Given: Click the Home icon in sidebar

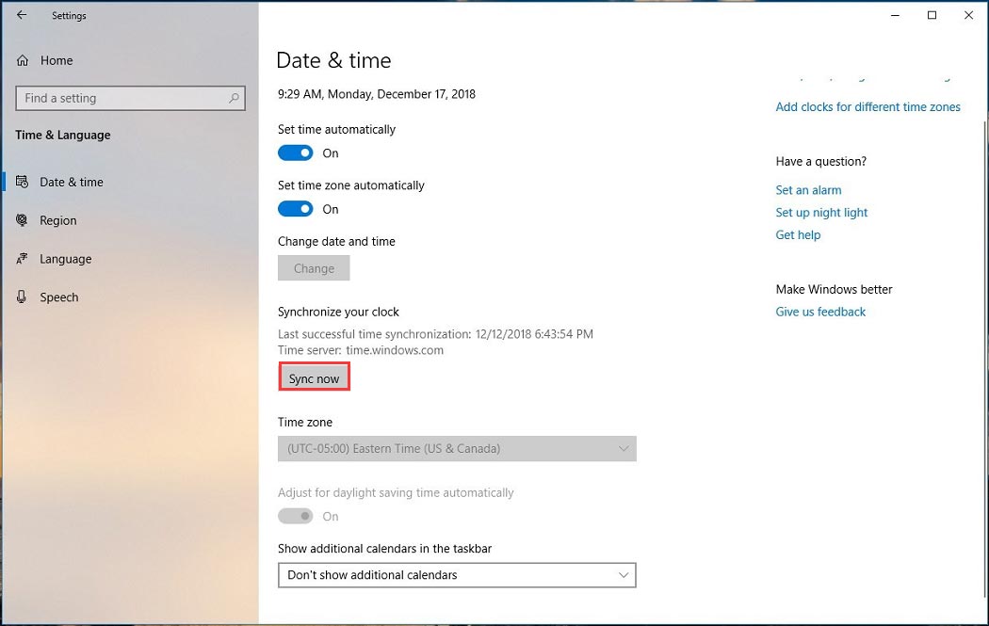Looking at the screenshot, I should coord(23,60).
